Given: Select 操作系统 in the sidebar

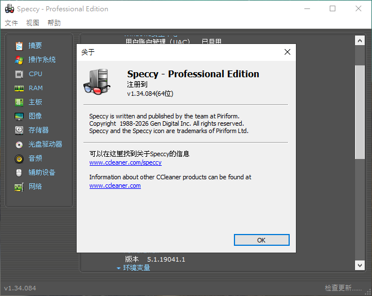Looking at the screenshot, I should pos(42,60).
